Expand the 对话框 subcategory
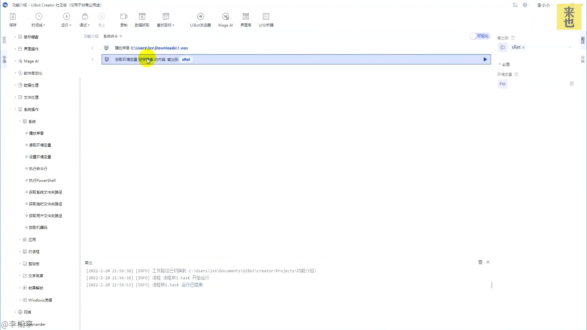 coord(20,252)
